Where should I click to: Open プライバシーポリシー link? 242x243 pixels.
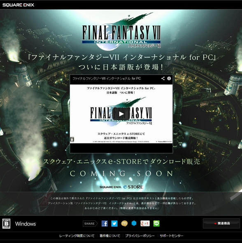(140, 236)
